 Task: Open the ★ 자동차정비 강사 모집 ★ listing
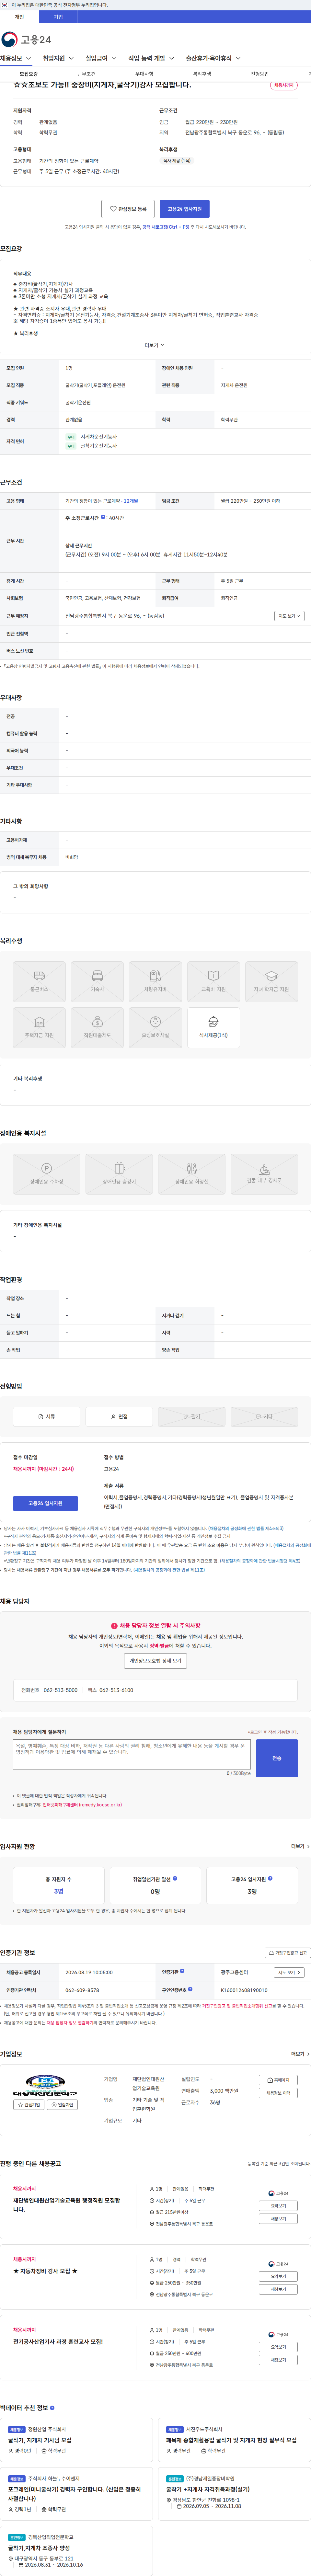tap(45, 2271)
